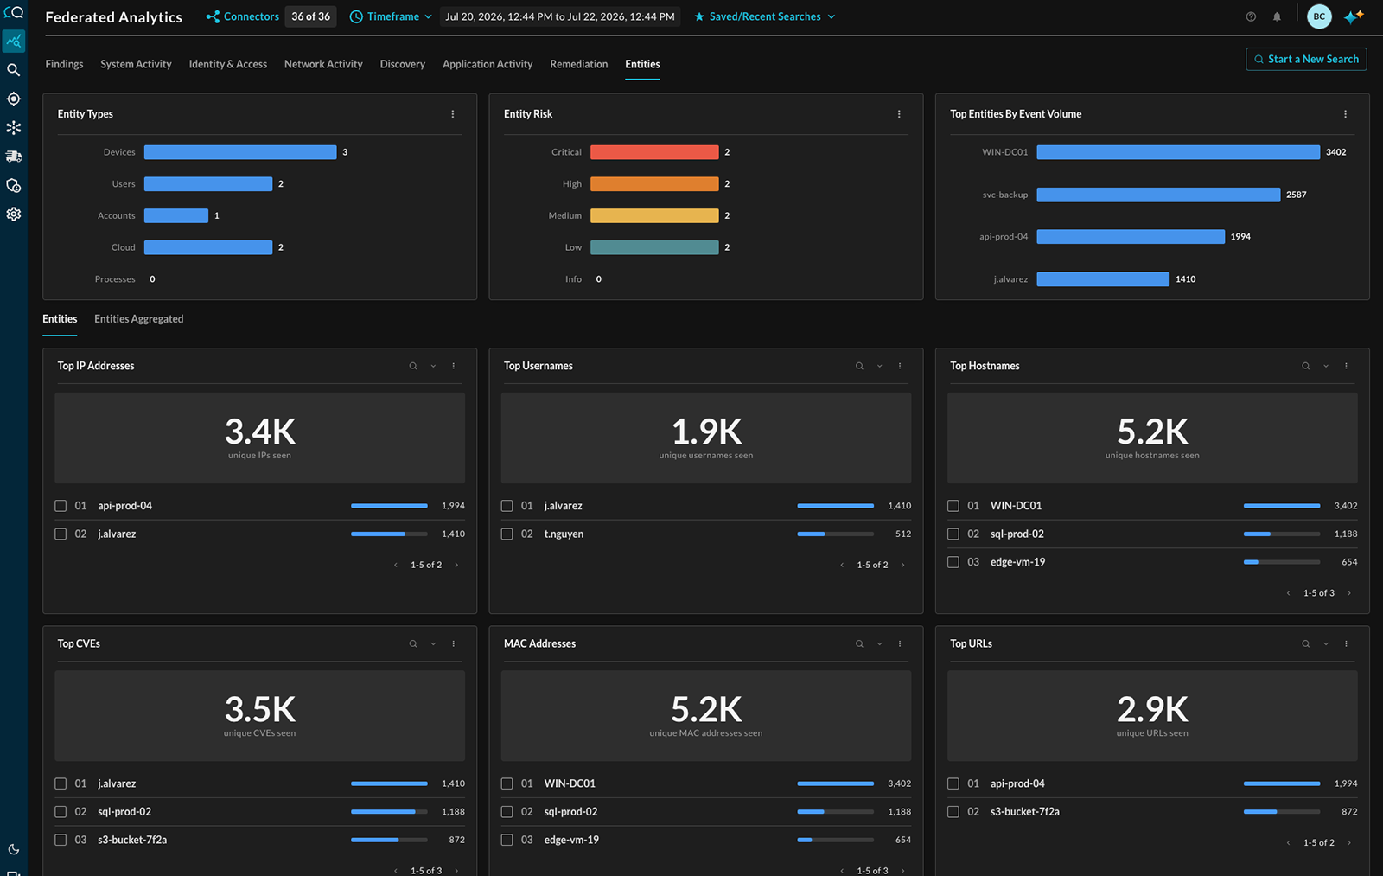Click the truck icon in left sidebar

pos(13,157)
